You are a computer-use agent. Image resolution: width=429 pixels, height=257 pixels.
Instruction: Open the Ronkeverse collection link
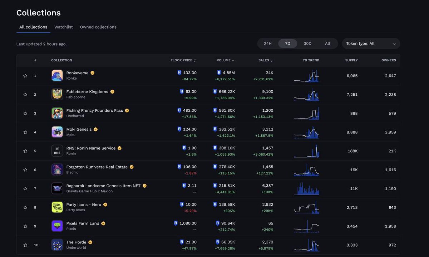pyautogui.click(x=77, y=73)
